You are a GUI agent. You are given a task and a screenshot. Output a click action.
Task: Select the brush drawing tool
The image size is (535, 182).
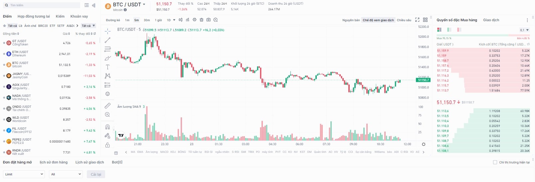pos(107,58)
